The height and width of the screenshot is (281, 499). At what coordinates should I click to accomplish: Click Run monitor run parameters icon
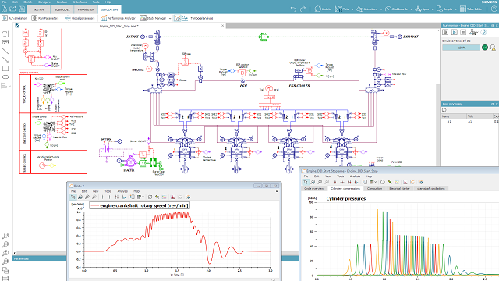pos(445,32)
